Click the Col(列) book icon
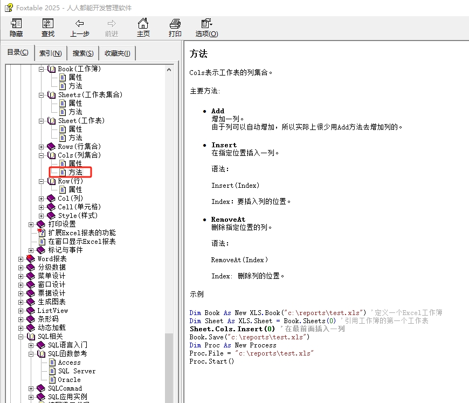This screenshot has height=403, width=469. point(51,199)
